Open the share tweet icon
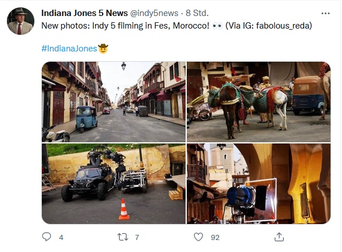 click(x=279, y=237)
